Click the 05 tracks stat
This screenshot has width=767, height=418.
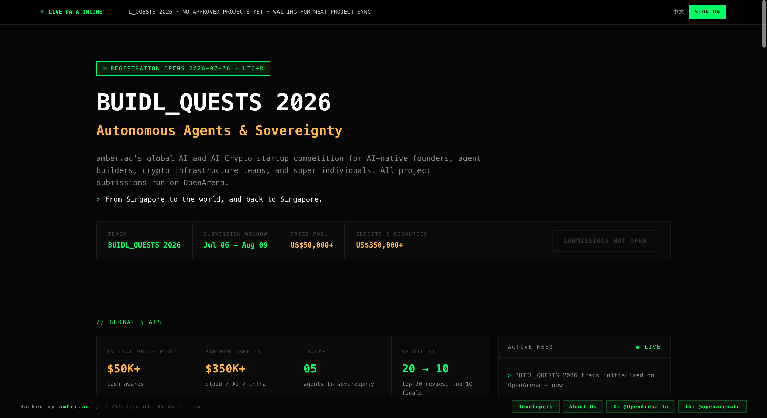coord(310,369)
